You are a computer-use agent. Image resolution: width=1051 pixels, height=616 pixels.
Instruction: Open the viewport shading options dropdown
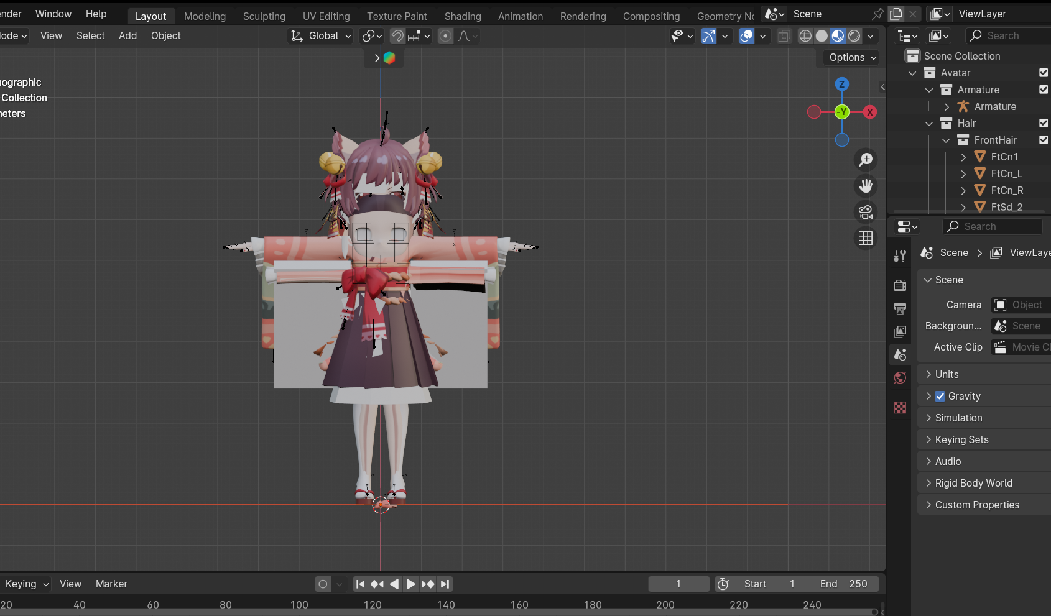(871, 36)
